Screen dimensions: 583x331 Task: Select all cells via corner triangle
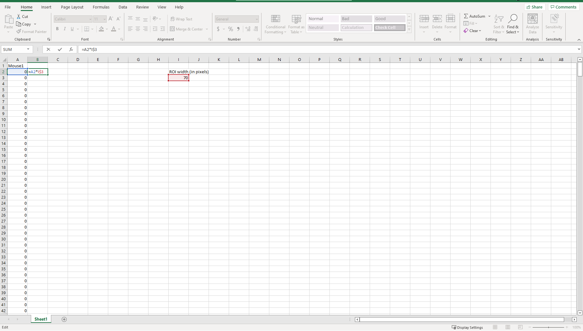click(x=4, y=60)
